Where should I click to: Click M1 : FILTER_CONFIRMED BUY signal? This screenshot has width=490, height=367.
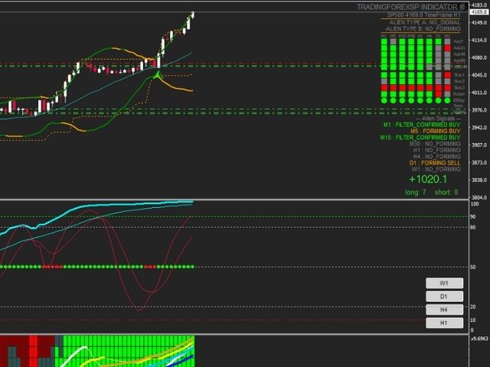tap(422, 125)
